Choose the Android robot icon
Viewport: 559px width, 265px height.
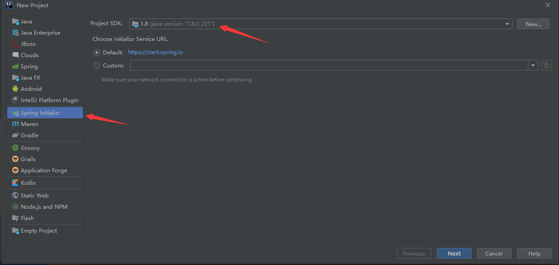coord(15,89)
